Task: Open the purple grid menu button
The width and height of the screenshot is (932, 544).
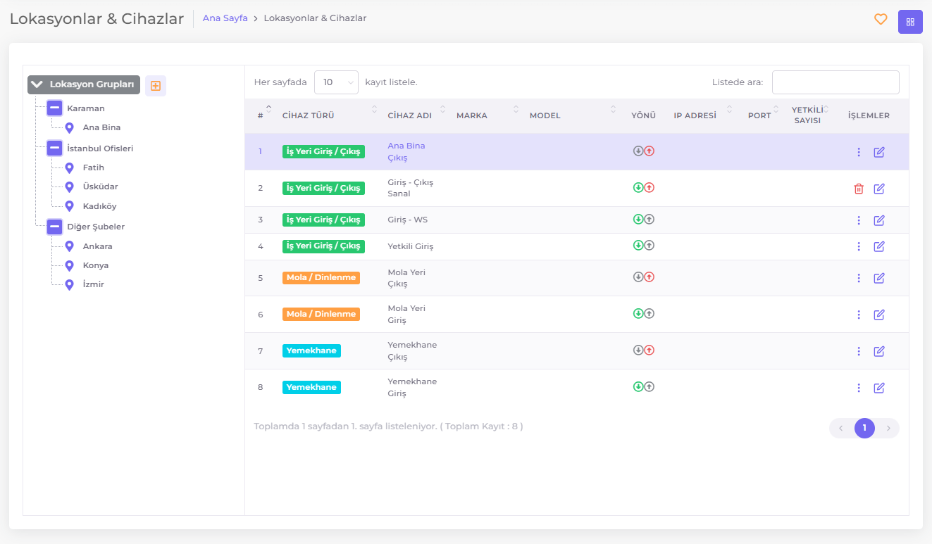Action: tap(910, 22)
